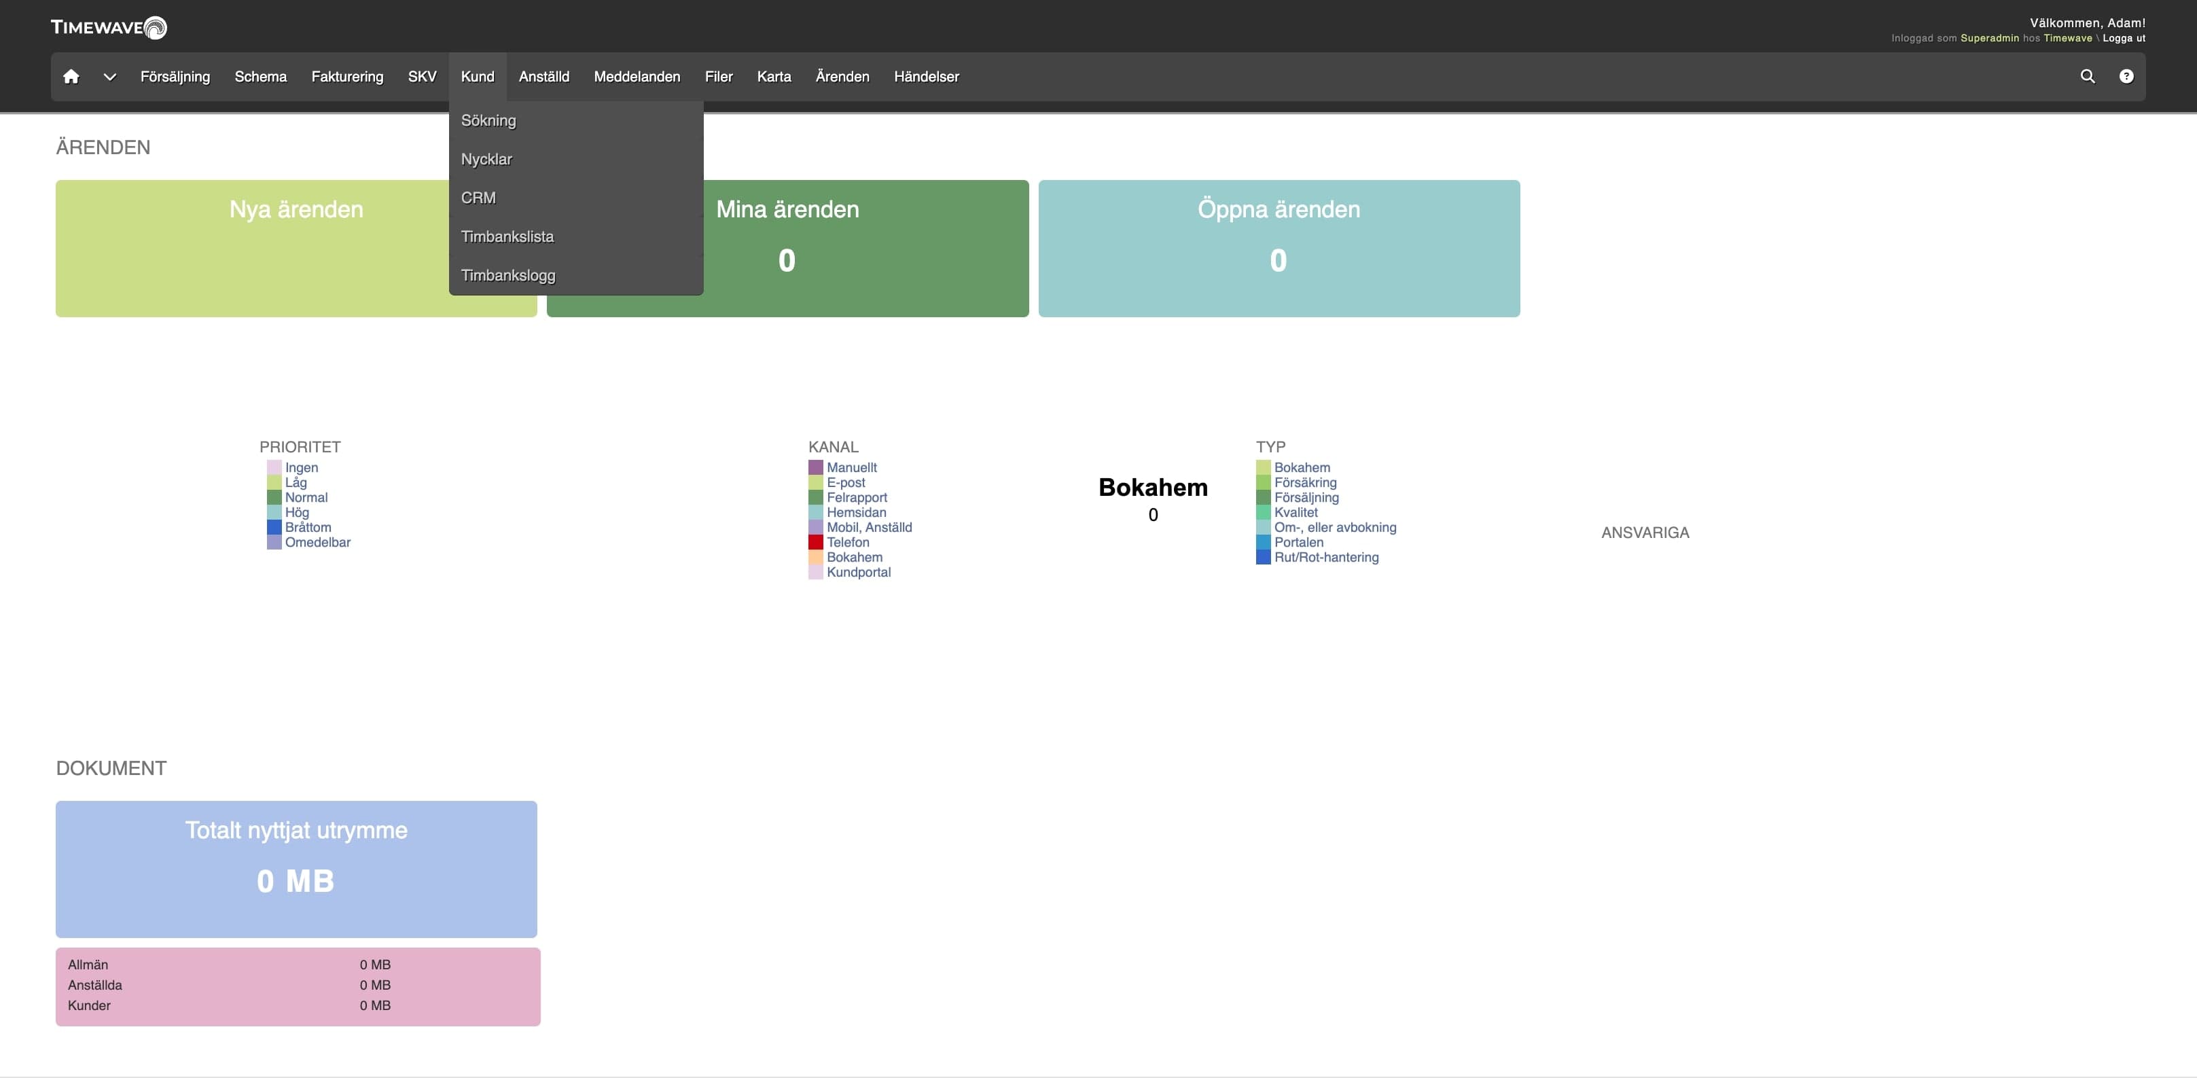Select Sökning from Kund dropdown
2197x1078 pixels.
[x=575, y=120]
